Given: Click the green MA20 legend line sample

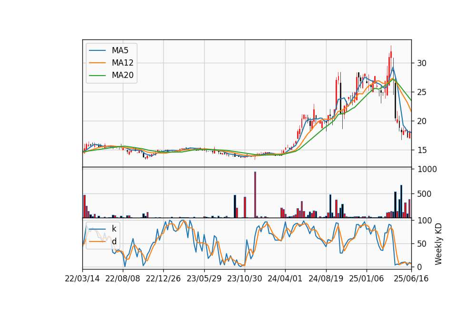Looking at the screenshot, I should click(x=97, y=76).
